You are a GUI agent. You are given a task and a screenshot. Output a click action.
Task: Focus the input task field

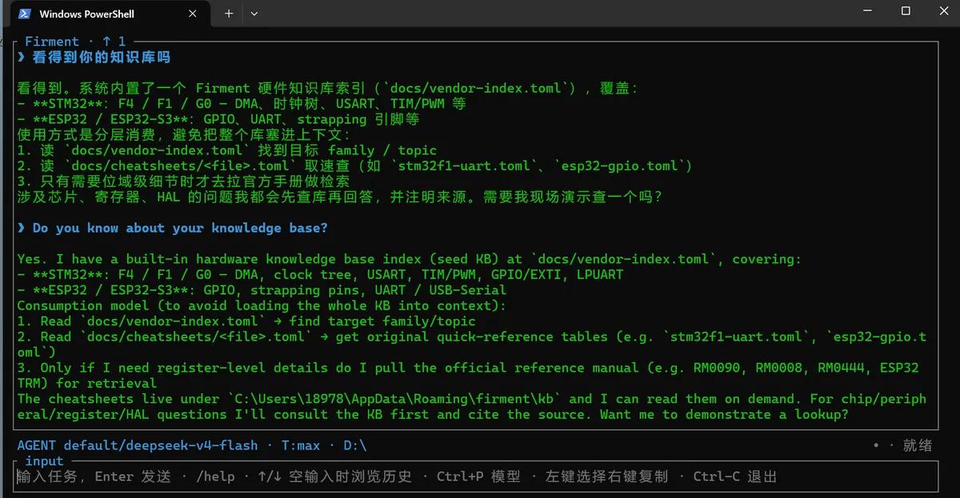[x=476, y=476]
